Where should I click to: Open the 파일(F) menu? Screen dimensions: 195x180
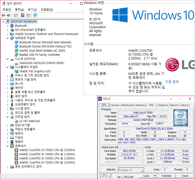7,9
